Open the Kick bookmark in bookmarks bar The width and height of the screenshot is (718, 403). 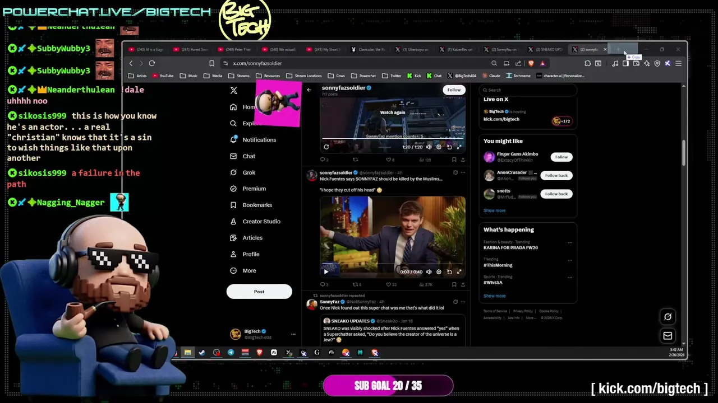pyautogui.click(x=415, y=76)
